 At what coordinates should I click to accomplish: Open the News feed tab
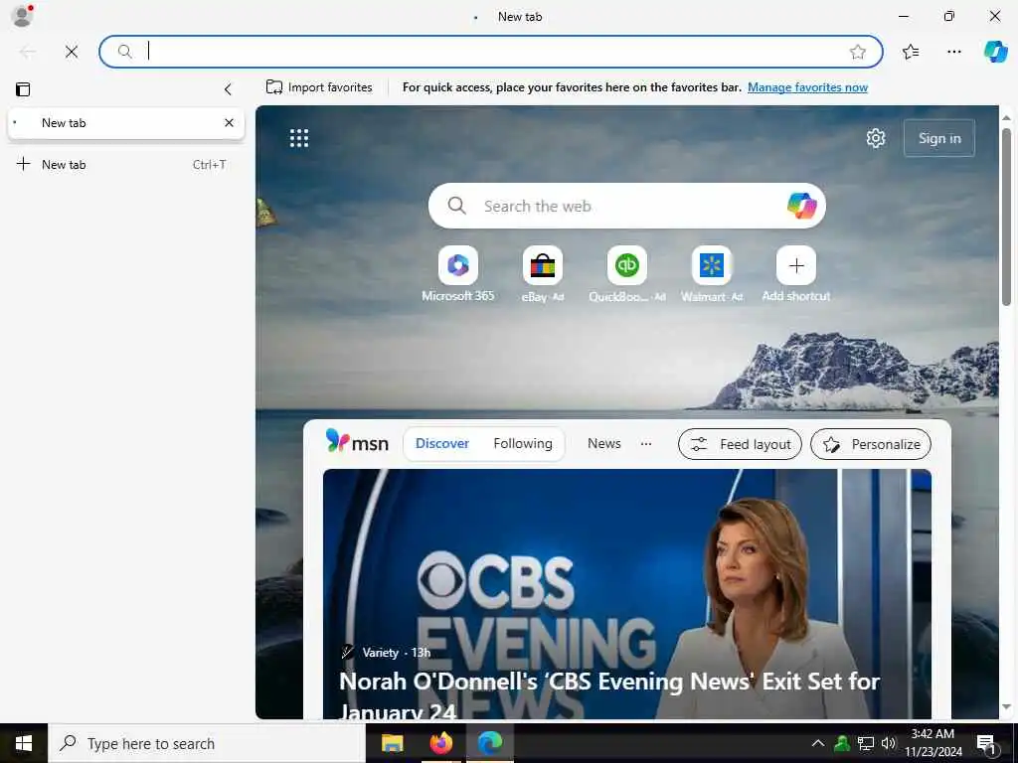click(x=603, y=444)
